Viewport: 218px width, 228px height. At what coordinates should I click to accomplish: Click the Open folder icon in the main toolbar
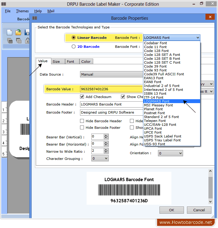point(18,32)
